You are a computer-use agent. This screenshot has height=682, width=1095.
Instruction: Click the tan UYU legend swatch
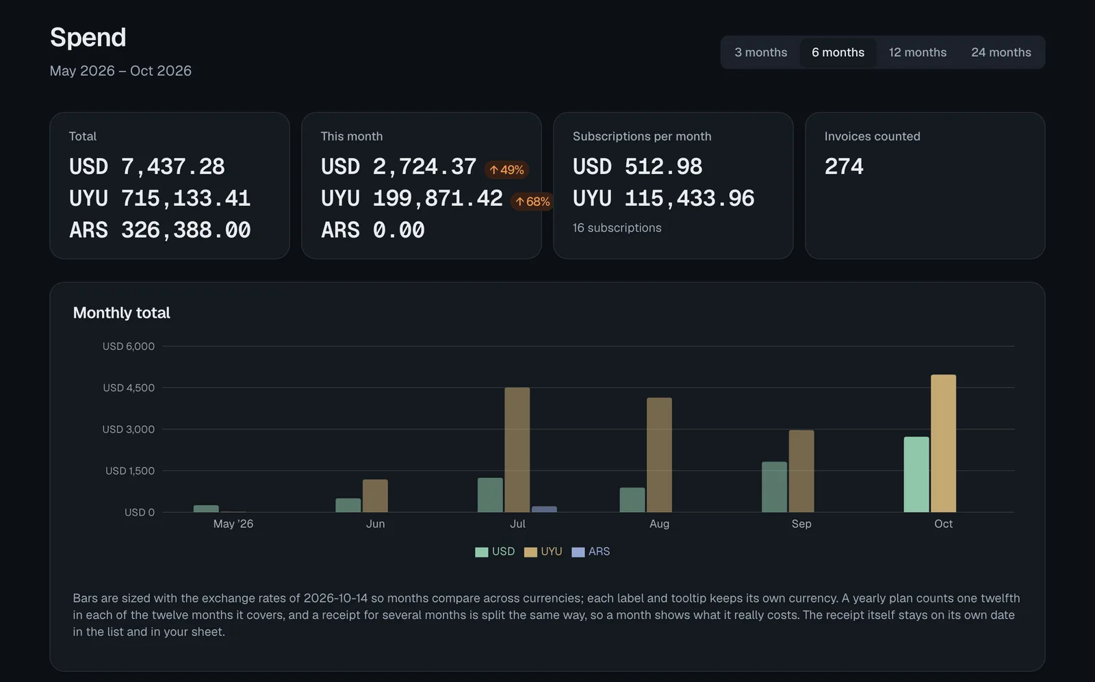pyautogui.click(x=530, y=553)
